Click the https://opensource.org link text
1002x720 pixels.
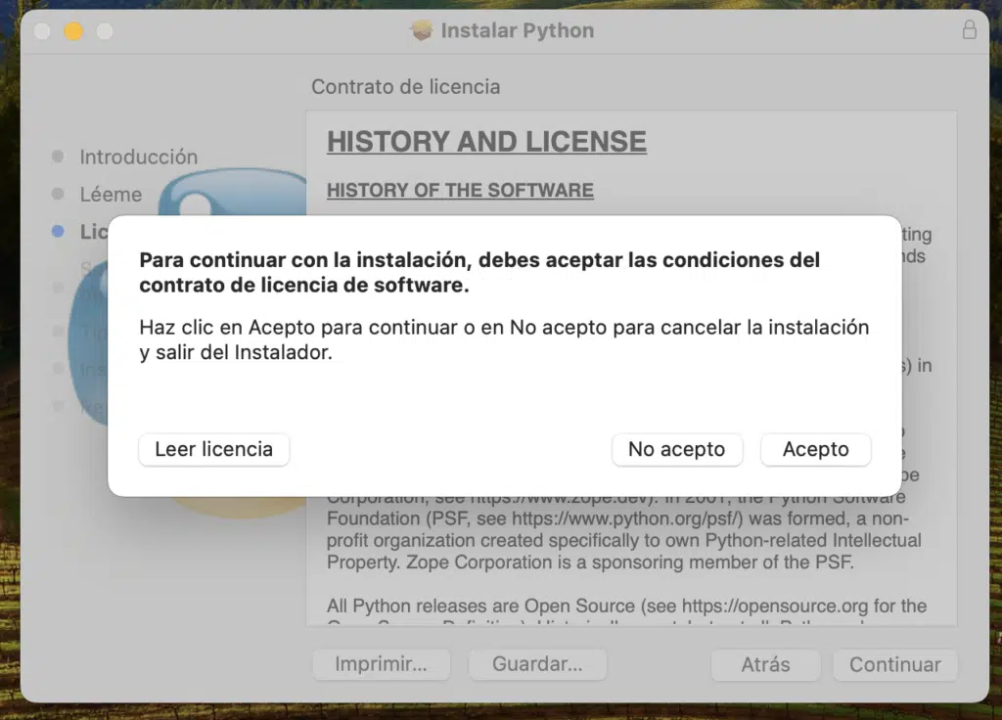tap(775, 606)
